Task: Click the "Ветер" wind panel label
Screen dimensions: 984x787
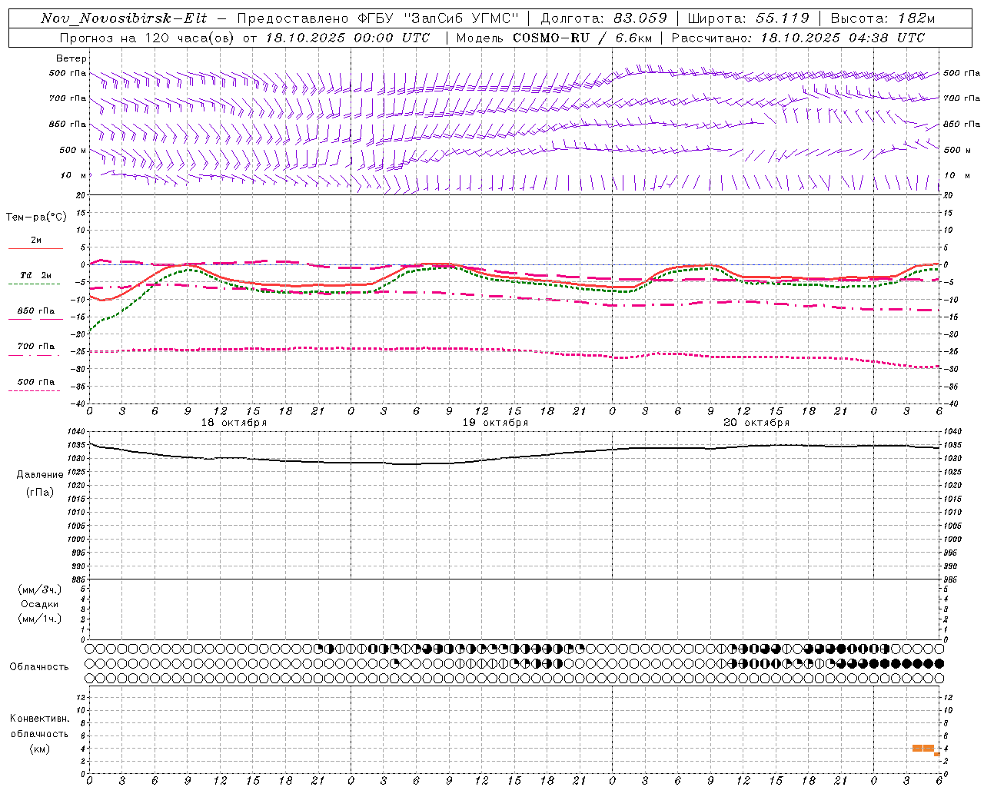Action: (71, 58)
